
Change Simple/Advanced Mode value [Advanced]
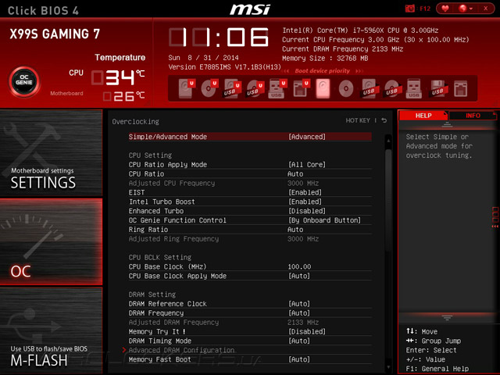click(x=307, y=137)
